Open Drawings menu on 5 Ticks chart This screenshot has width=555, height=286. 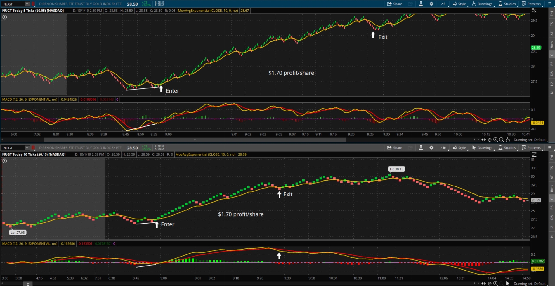pos(483,4)
